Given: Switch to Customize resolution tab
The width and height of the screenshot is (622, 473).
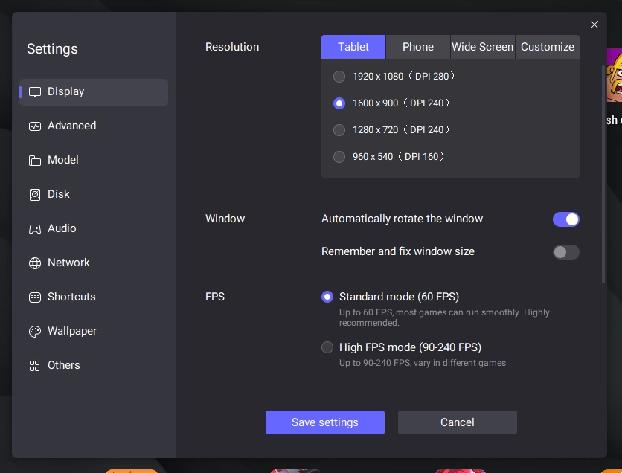Looking at the screenshot, I should point(547,47).
